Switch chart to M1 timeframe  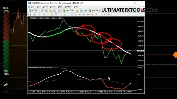[x=76, y=14]
